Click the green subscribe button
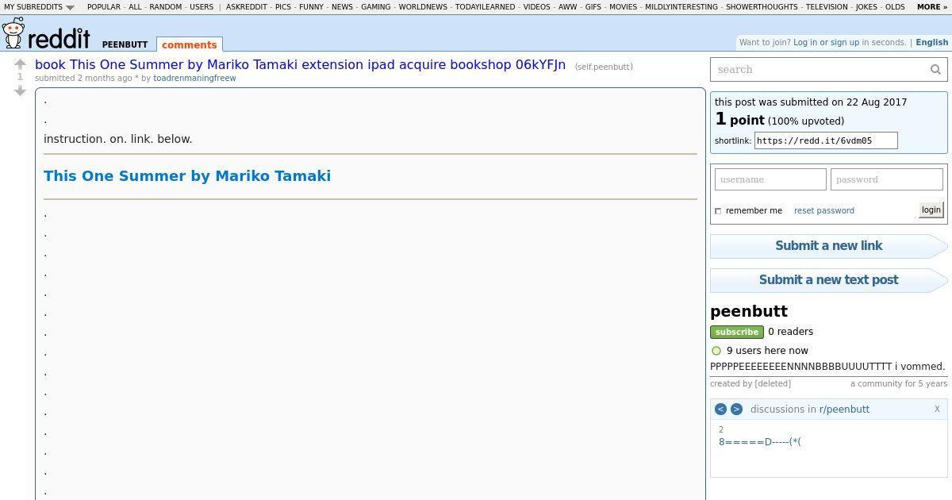This screenshot has height=500, width=952. pyautogui.click(x=736, y=332)
